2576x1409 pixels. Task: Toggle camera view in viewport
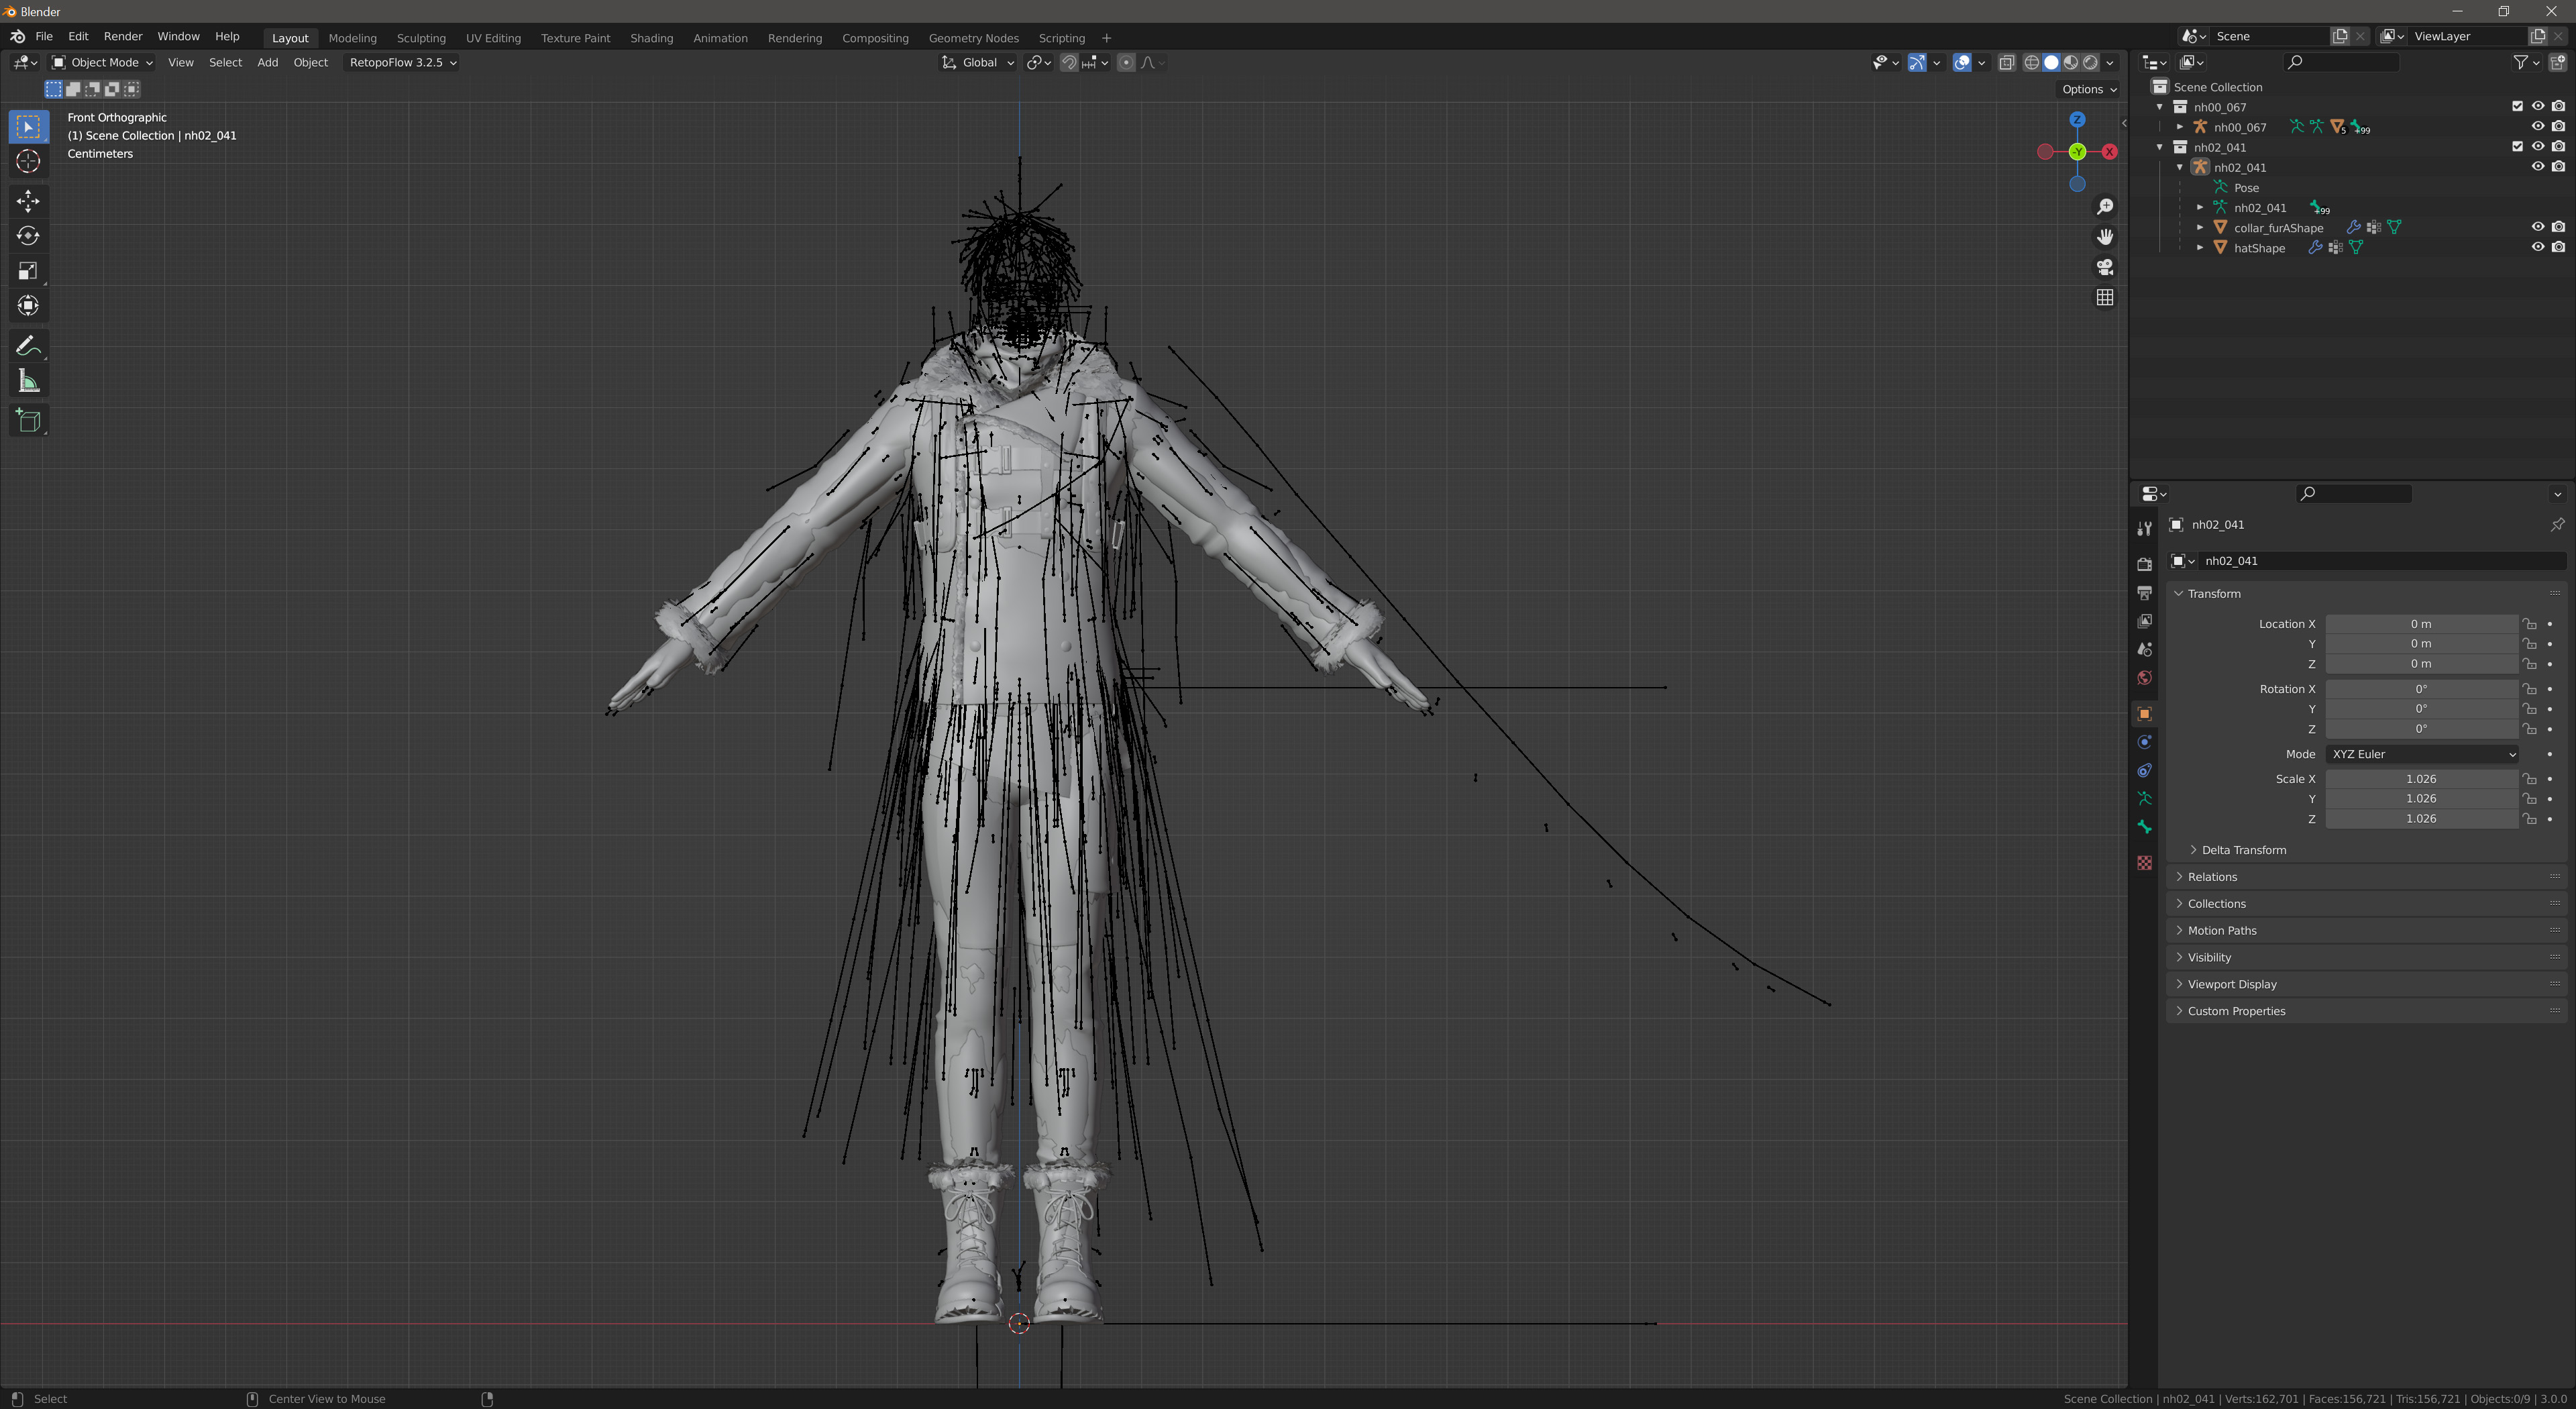pyautogui.click(x=2105, y=267)
